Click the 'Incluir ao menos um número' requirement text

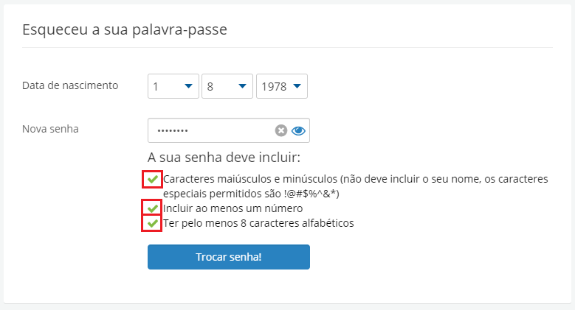pyautogui.click(x=233, y=208)
